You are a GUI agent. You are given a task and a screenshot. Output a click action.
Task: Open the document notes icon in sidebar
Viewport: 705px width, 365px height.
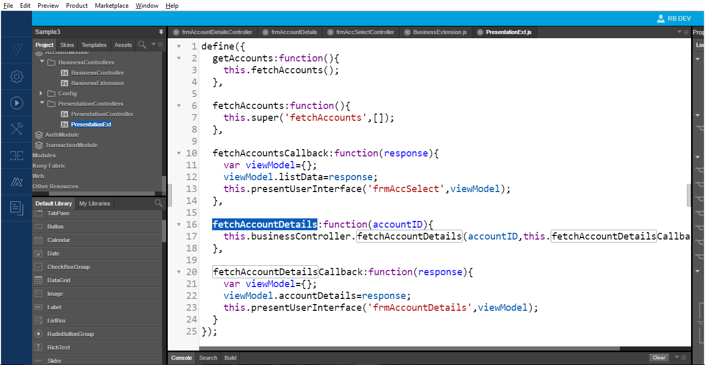17,208
